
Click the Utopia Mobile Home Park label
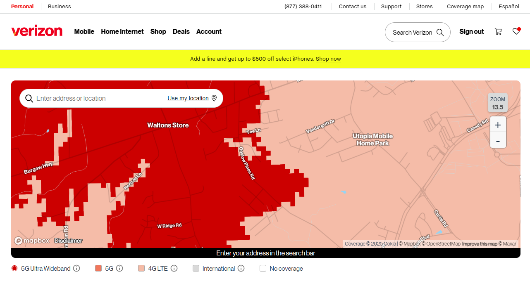(373, 139)
